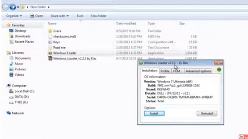Image resolution: width=248 pixels, height=139 pixels.
Task: Sort by the Name column header
Action: (x=52, y=24)
